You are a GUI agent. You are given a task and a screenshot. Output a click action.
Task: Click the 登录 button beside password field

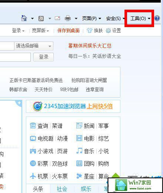coord(43,57)
